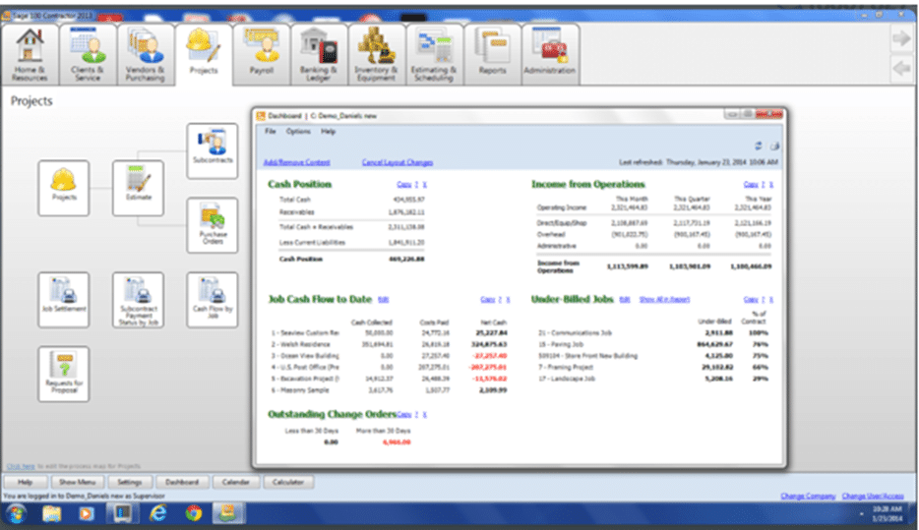Open Subcontract Payment Status by Job

coord(138,300)
